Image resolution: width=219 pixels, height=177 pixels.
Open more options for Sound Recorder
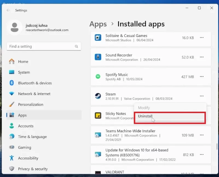(202, 57)
